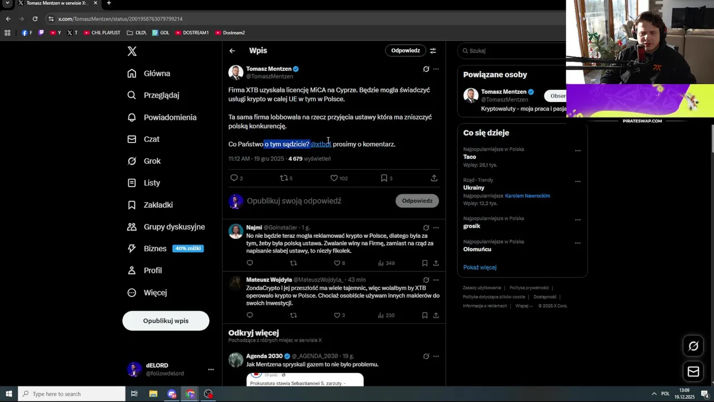This screenshot has height=402, width=714.
Task: Open options for grosik trend
Action: click(x=578, y=220)
